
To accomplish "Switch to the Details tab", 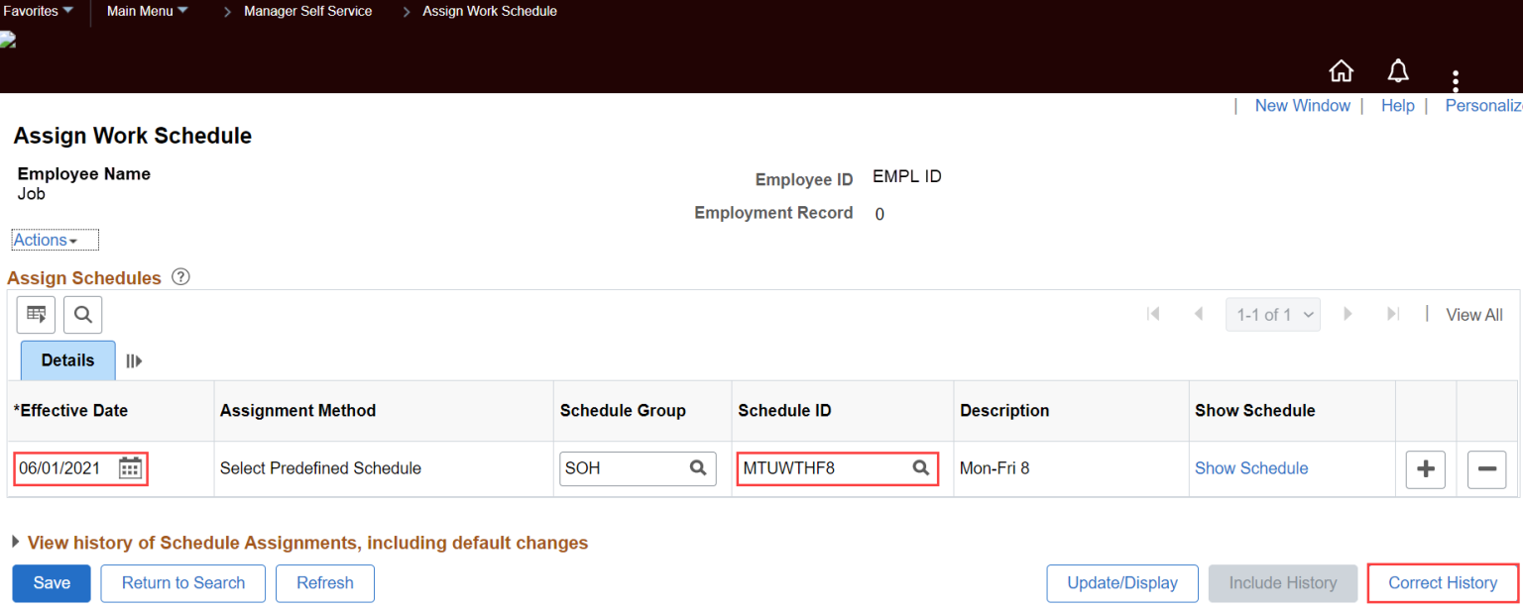I will pos(66,359).
